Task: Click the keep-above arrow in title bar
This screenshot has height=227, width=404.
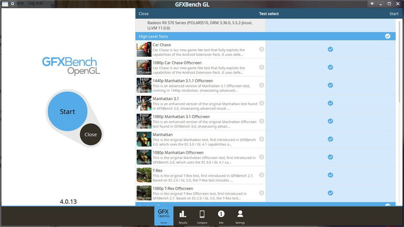Action: (372, 4)
